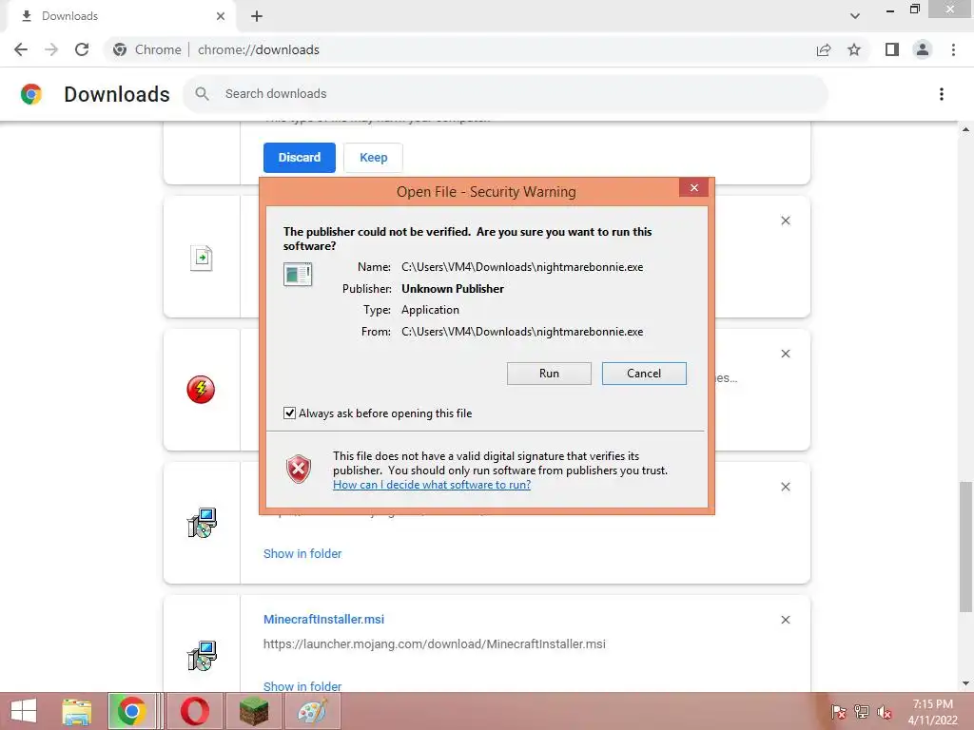Launch Opera from the taskbar
The image size is (974, 730).
pos(194,711)
